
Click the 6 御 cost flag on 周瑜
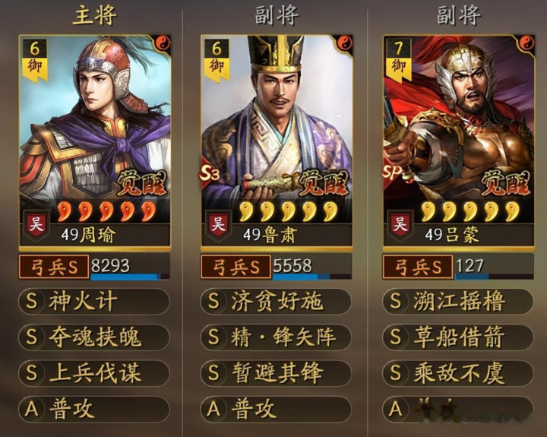(35, 60)
